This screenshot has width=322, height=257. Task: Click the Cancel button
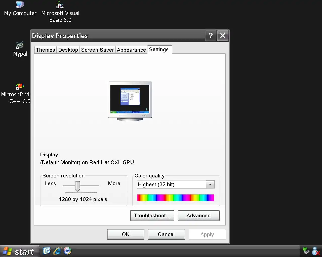167,234
